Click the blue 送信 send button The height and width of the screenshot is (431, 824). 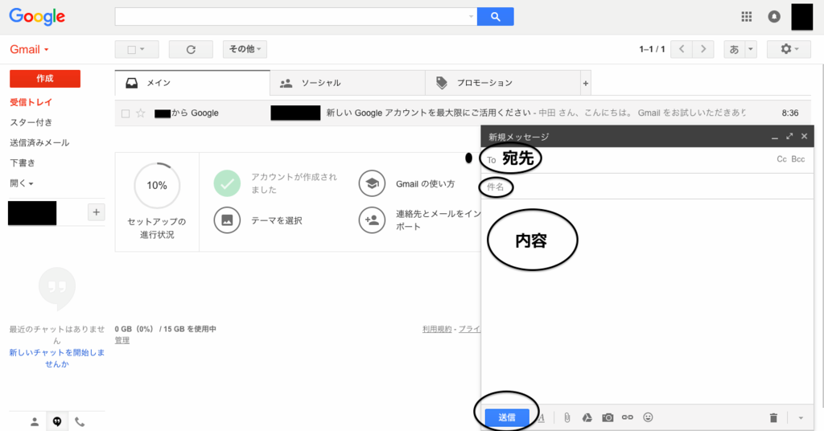click(507, 417)
